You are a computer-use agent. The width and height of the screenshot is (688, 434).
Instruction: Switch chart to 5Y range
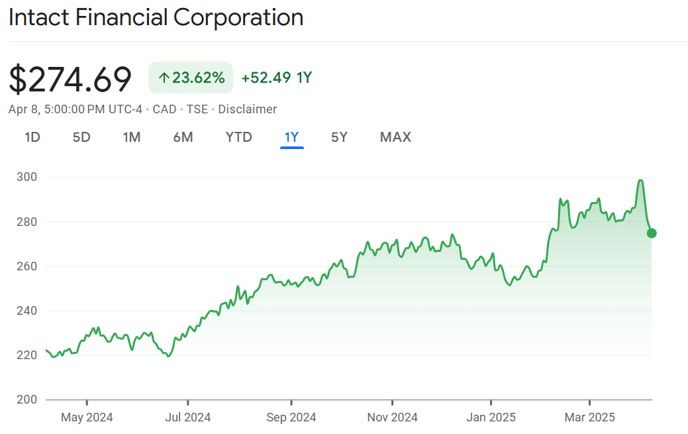click(339, 137)
